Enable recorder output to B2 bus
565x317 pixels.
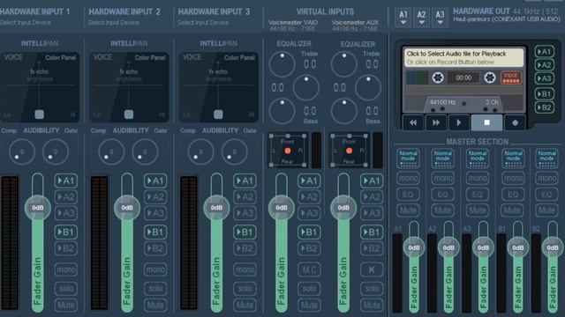[x=544, y=107]
